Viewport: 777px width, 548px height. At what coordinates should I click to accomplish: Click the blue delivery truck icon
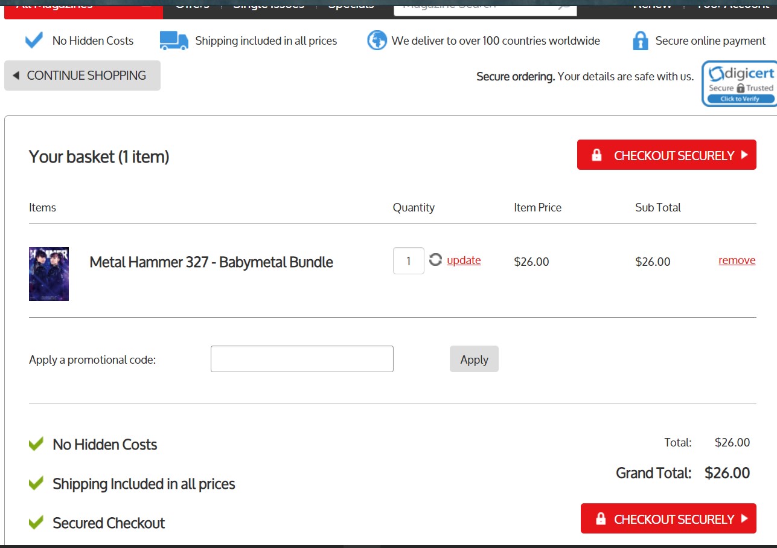[174, 40]
